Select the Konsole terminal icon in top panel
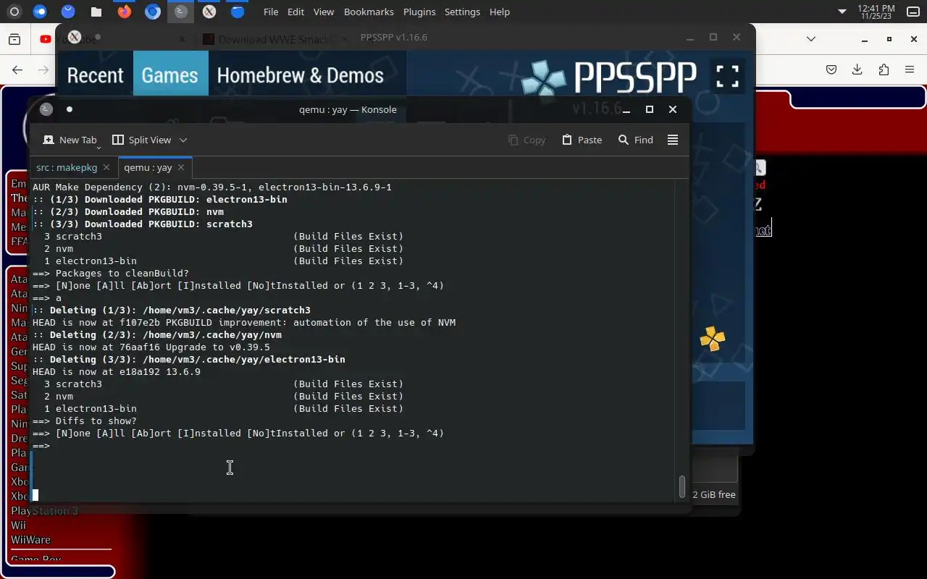The height and width of the screenshot is (579, 927). (x=180, y=12)
